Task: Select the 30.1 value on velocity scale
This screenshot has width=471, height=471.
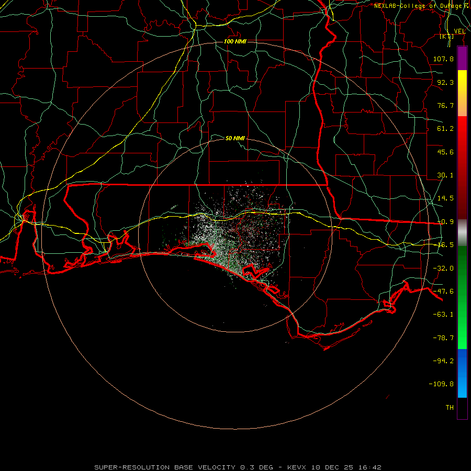Action: coord(445,175)
